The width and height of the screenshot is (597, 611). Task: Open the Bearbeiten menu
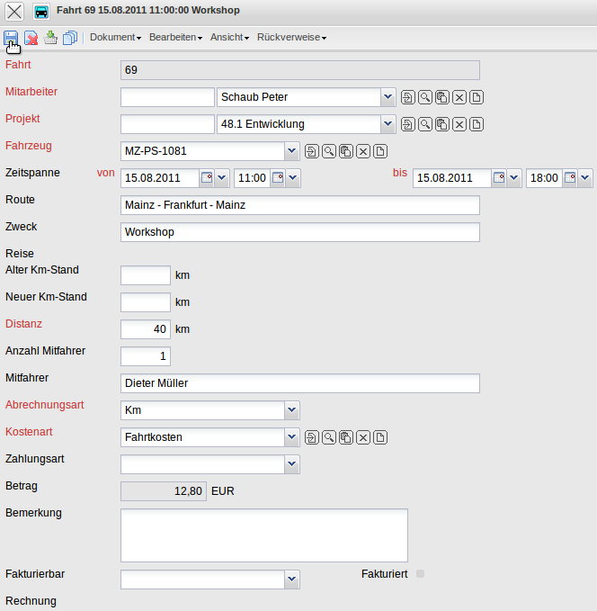175,38
